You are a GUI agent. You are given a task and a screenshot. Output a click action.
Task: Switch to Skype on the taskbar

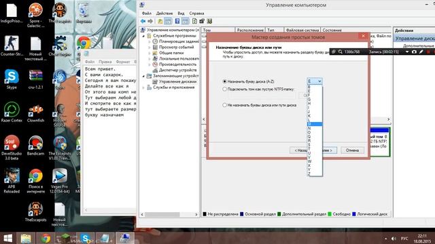pos(85,238)
